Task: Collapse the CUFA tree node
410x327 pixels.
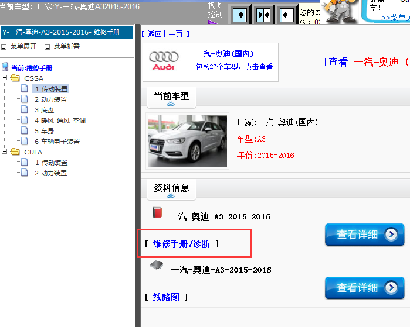Action: pyautogui.click(x=4, y=152)
